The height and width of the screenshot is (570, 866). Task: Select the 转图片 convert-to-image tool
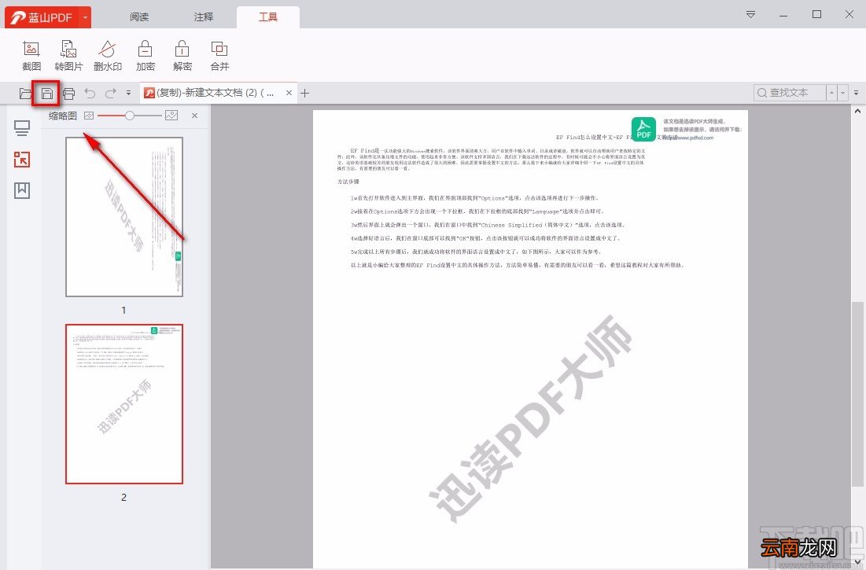tap(68, 56)
